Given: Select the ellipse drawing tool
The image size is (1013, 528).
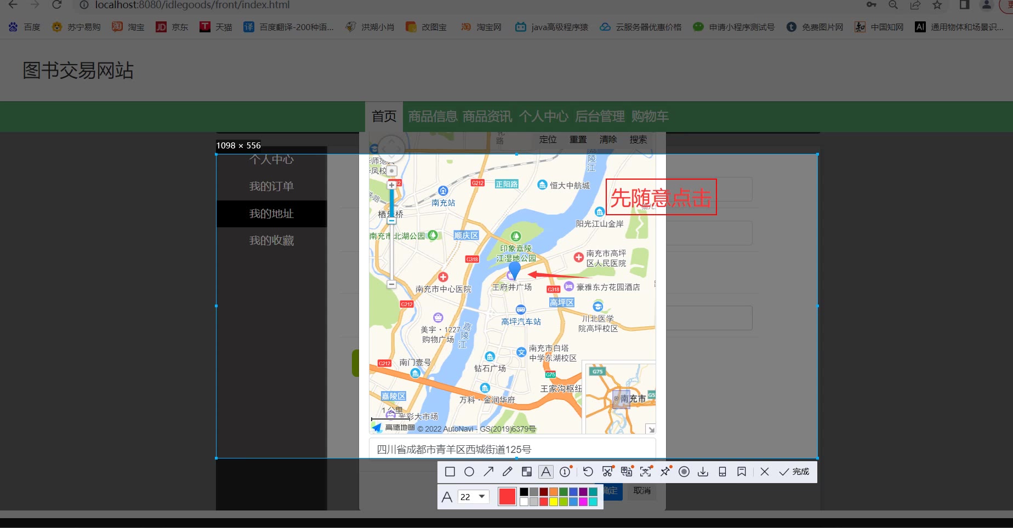Looking at the screenshot, I should [469, 472].
